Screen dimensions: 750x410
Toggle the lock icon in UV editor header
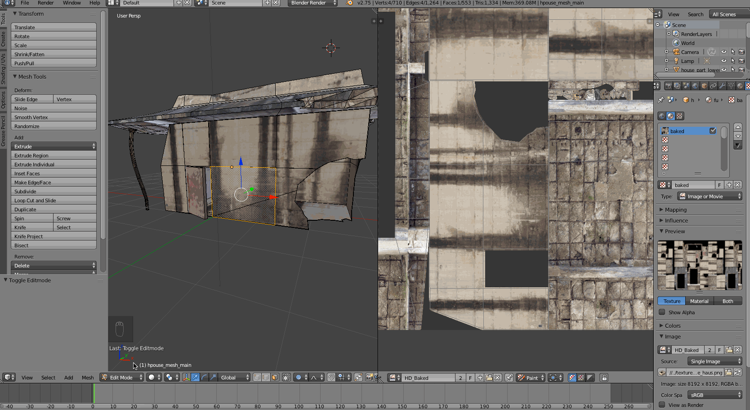coord(604,378)
